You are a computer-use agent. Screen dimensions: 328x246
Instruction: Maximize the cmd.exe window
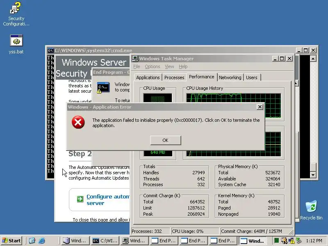(x=305, y=50)
